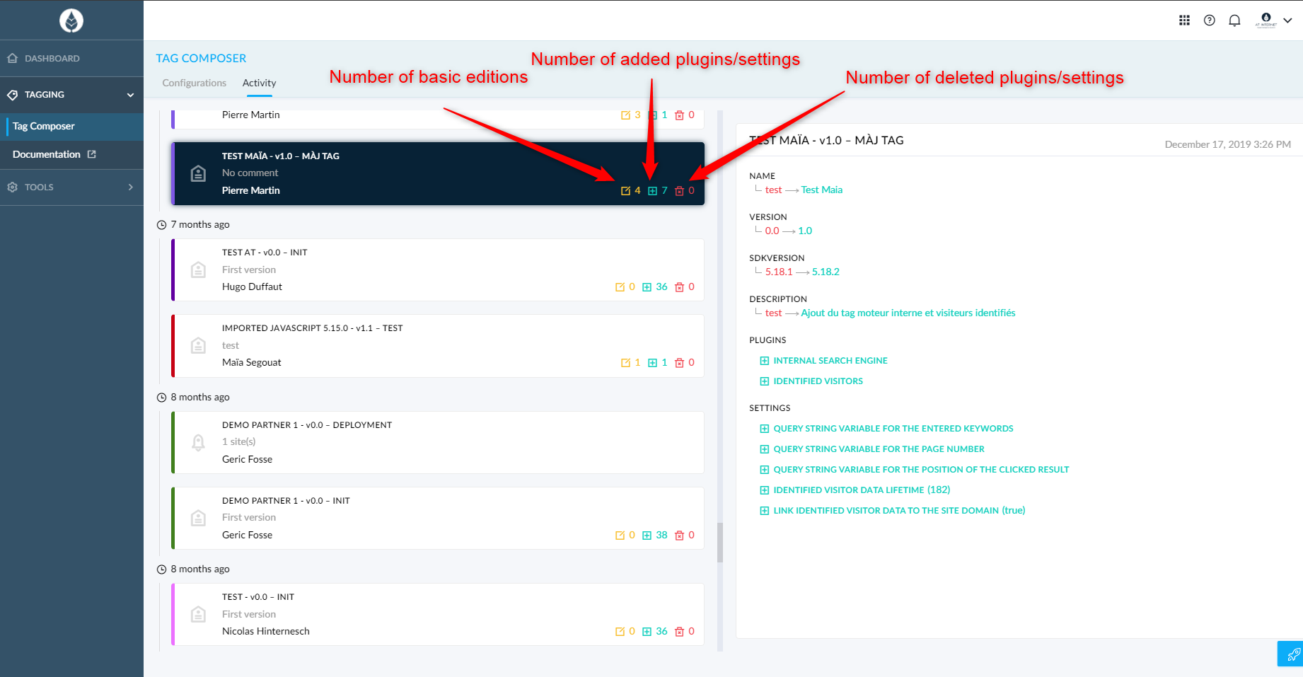Collapse the Tagging sidebar section
Image resolution: width=1303 pixels, height=677 pixels.
(x=130, y=95)
